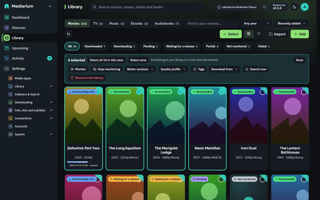Click the Tags bookmark icon button
320x200 pixels.
pyautogui.click(x=199, y=69)
